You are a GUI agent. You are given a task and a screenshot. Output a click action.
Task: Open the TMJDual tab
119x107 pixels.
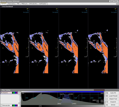[24, 4]
